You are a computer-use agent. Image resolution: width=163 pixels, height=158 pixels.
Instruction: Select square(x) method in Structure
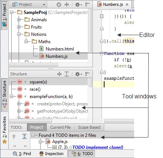click(x=38, y=82)
